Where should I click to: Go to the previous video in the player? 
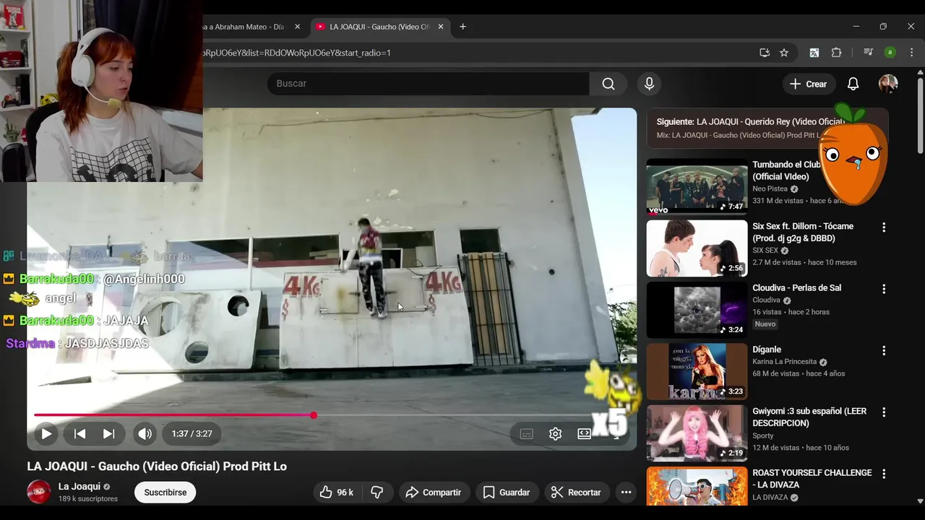coord(80,434)
